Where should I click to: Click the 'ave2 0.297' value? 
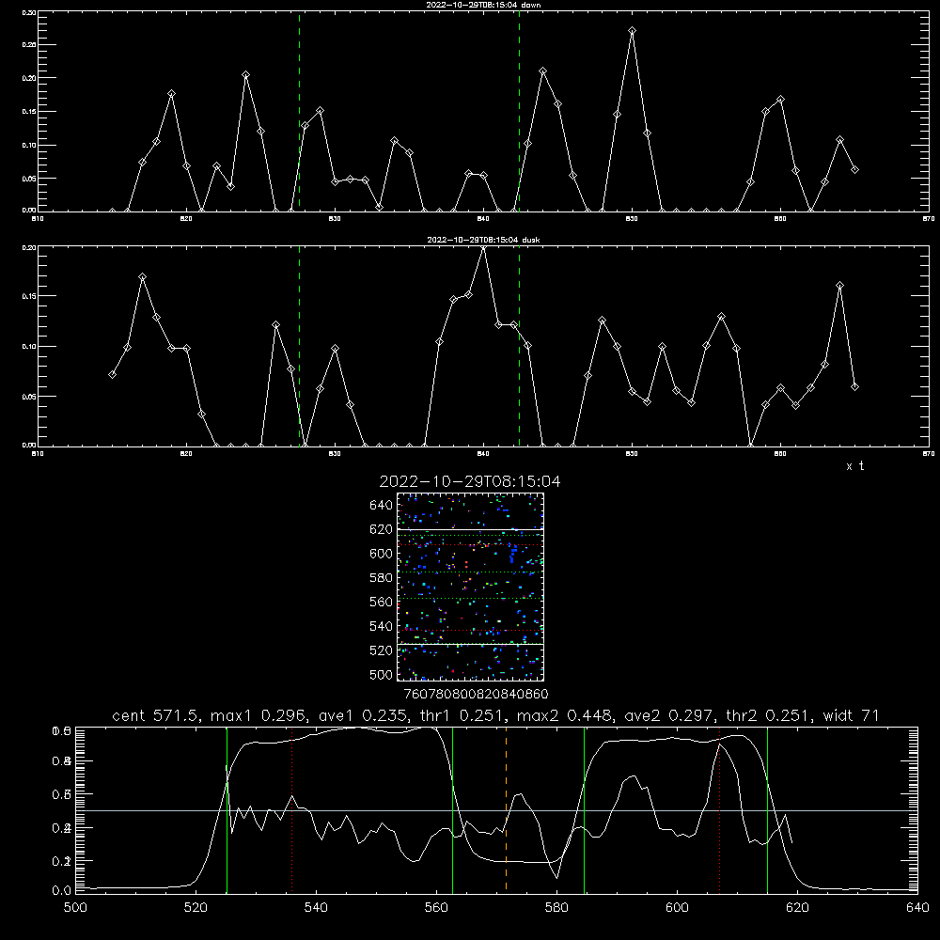point(669,715)
